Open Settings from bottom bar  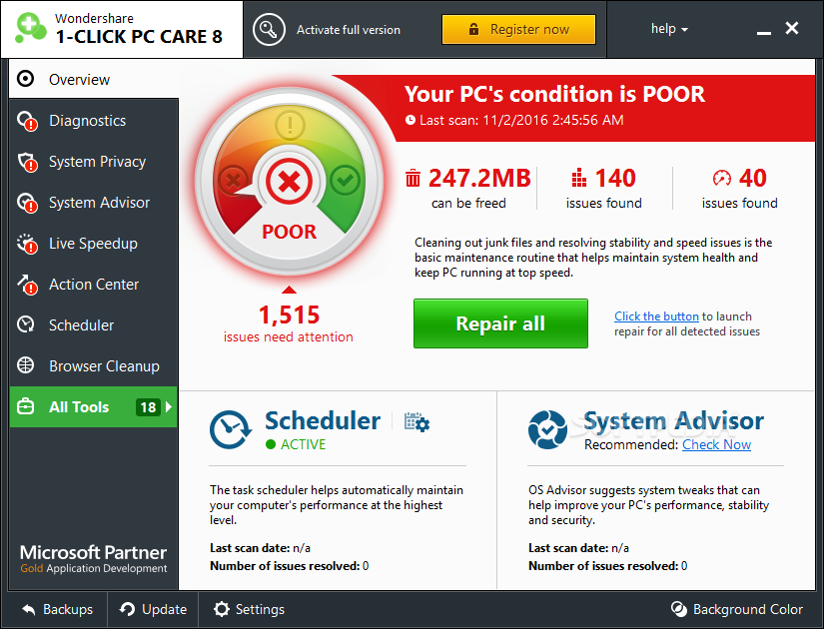249,610
